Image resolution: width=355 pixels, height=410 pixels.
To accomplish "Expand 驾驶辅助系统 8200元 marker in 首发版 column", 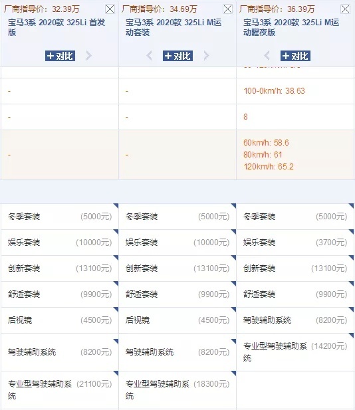I will 116,341.
